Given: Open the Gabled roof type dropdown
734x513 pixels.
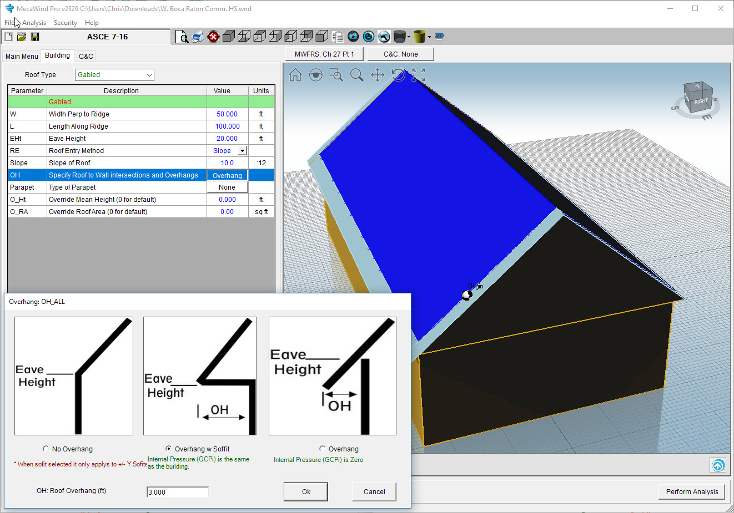Looking at the screenshot, I should 149,74.
